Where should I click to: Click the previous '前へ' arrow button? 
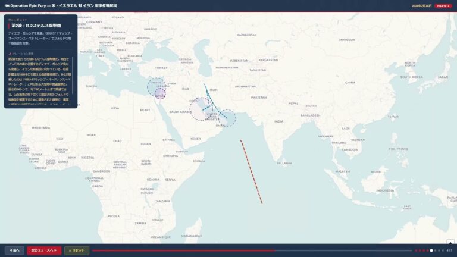pyautogui.click(x=14, y=250)
